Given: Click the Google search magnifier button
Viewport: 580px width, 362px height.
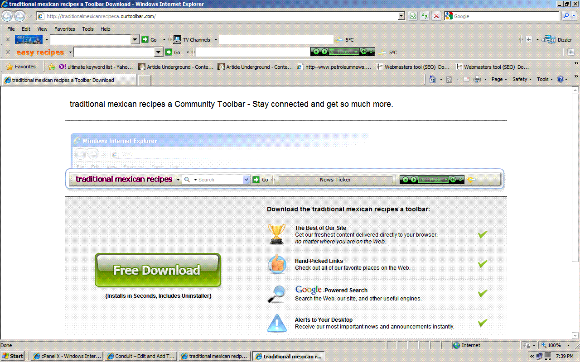Looking at the screenshot, I should point(566,16).
